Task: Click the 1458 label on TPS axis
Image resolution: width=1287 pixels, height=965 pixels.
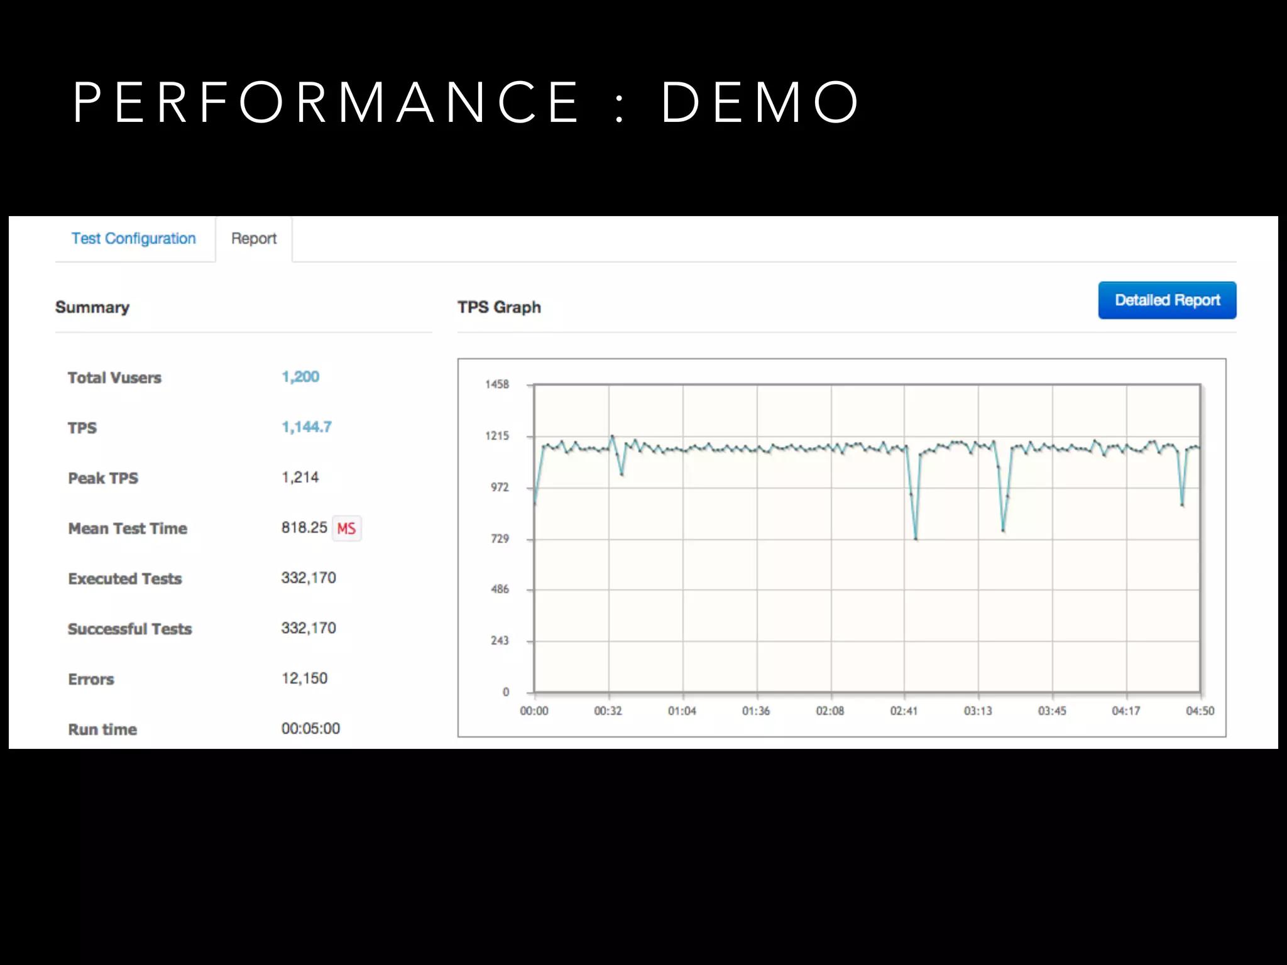Action: coord(496,384)
